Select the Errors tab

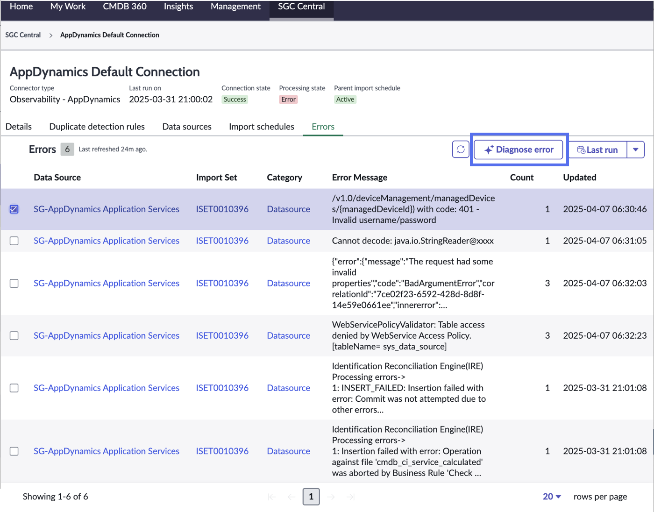pyautogui.click(x=323, y=127)
